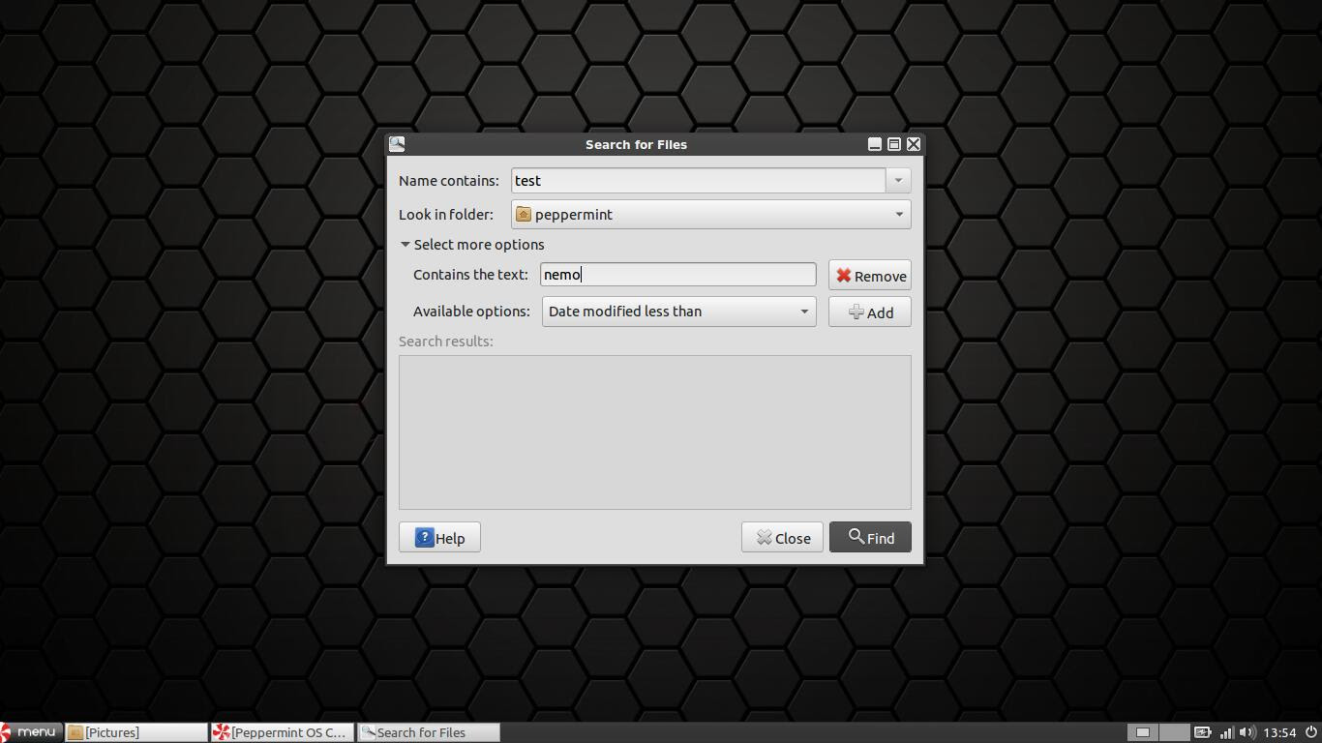Viewport: 1322px width, 743px height.
Task: Click the Name contains text field
Action: tap(698, 181)
